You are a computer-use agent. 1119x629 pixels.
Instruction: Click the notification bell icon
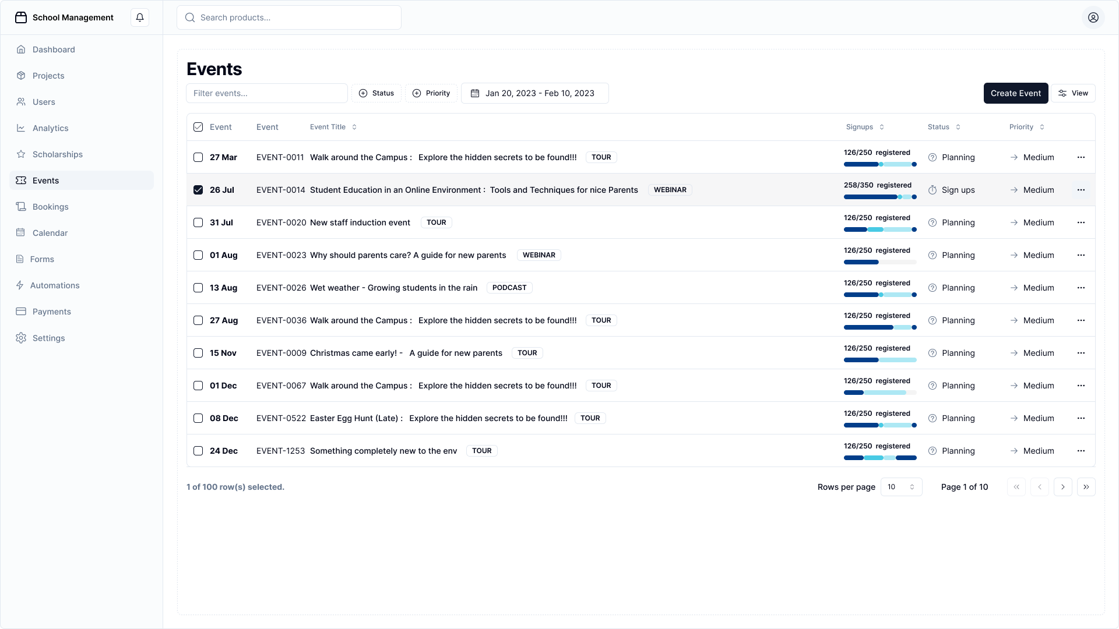(x=139, y=17)
